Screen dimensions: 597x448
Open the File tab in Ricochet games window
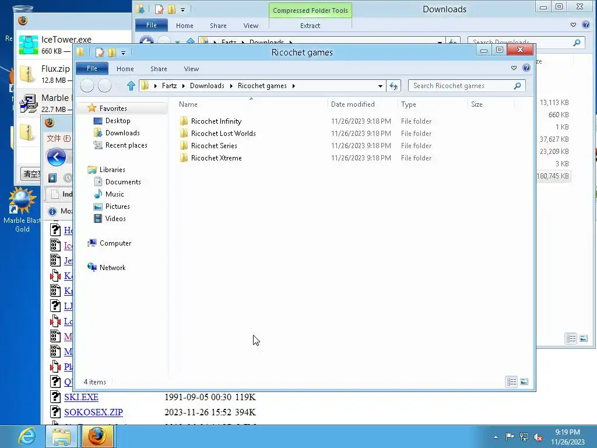[x=92, y=69]
